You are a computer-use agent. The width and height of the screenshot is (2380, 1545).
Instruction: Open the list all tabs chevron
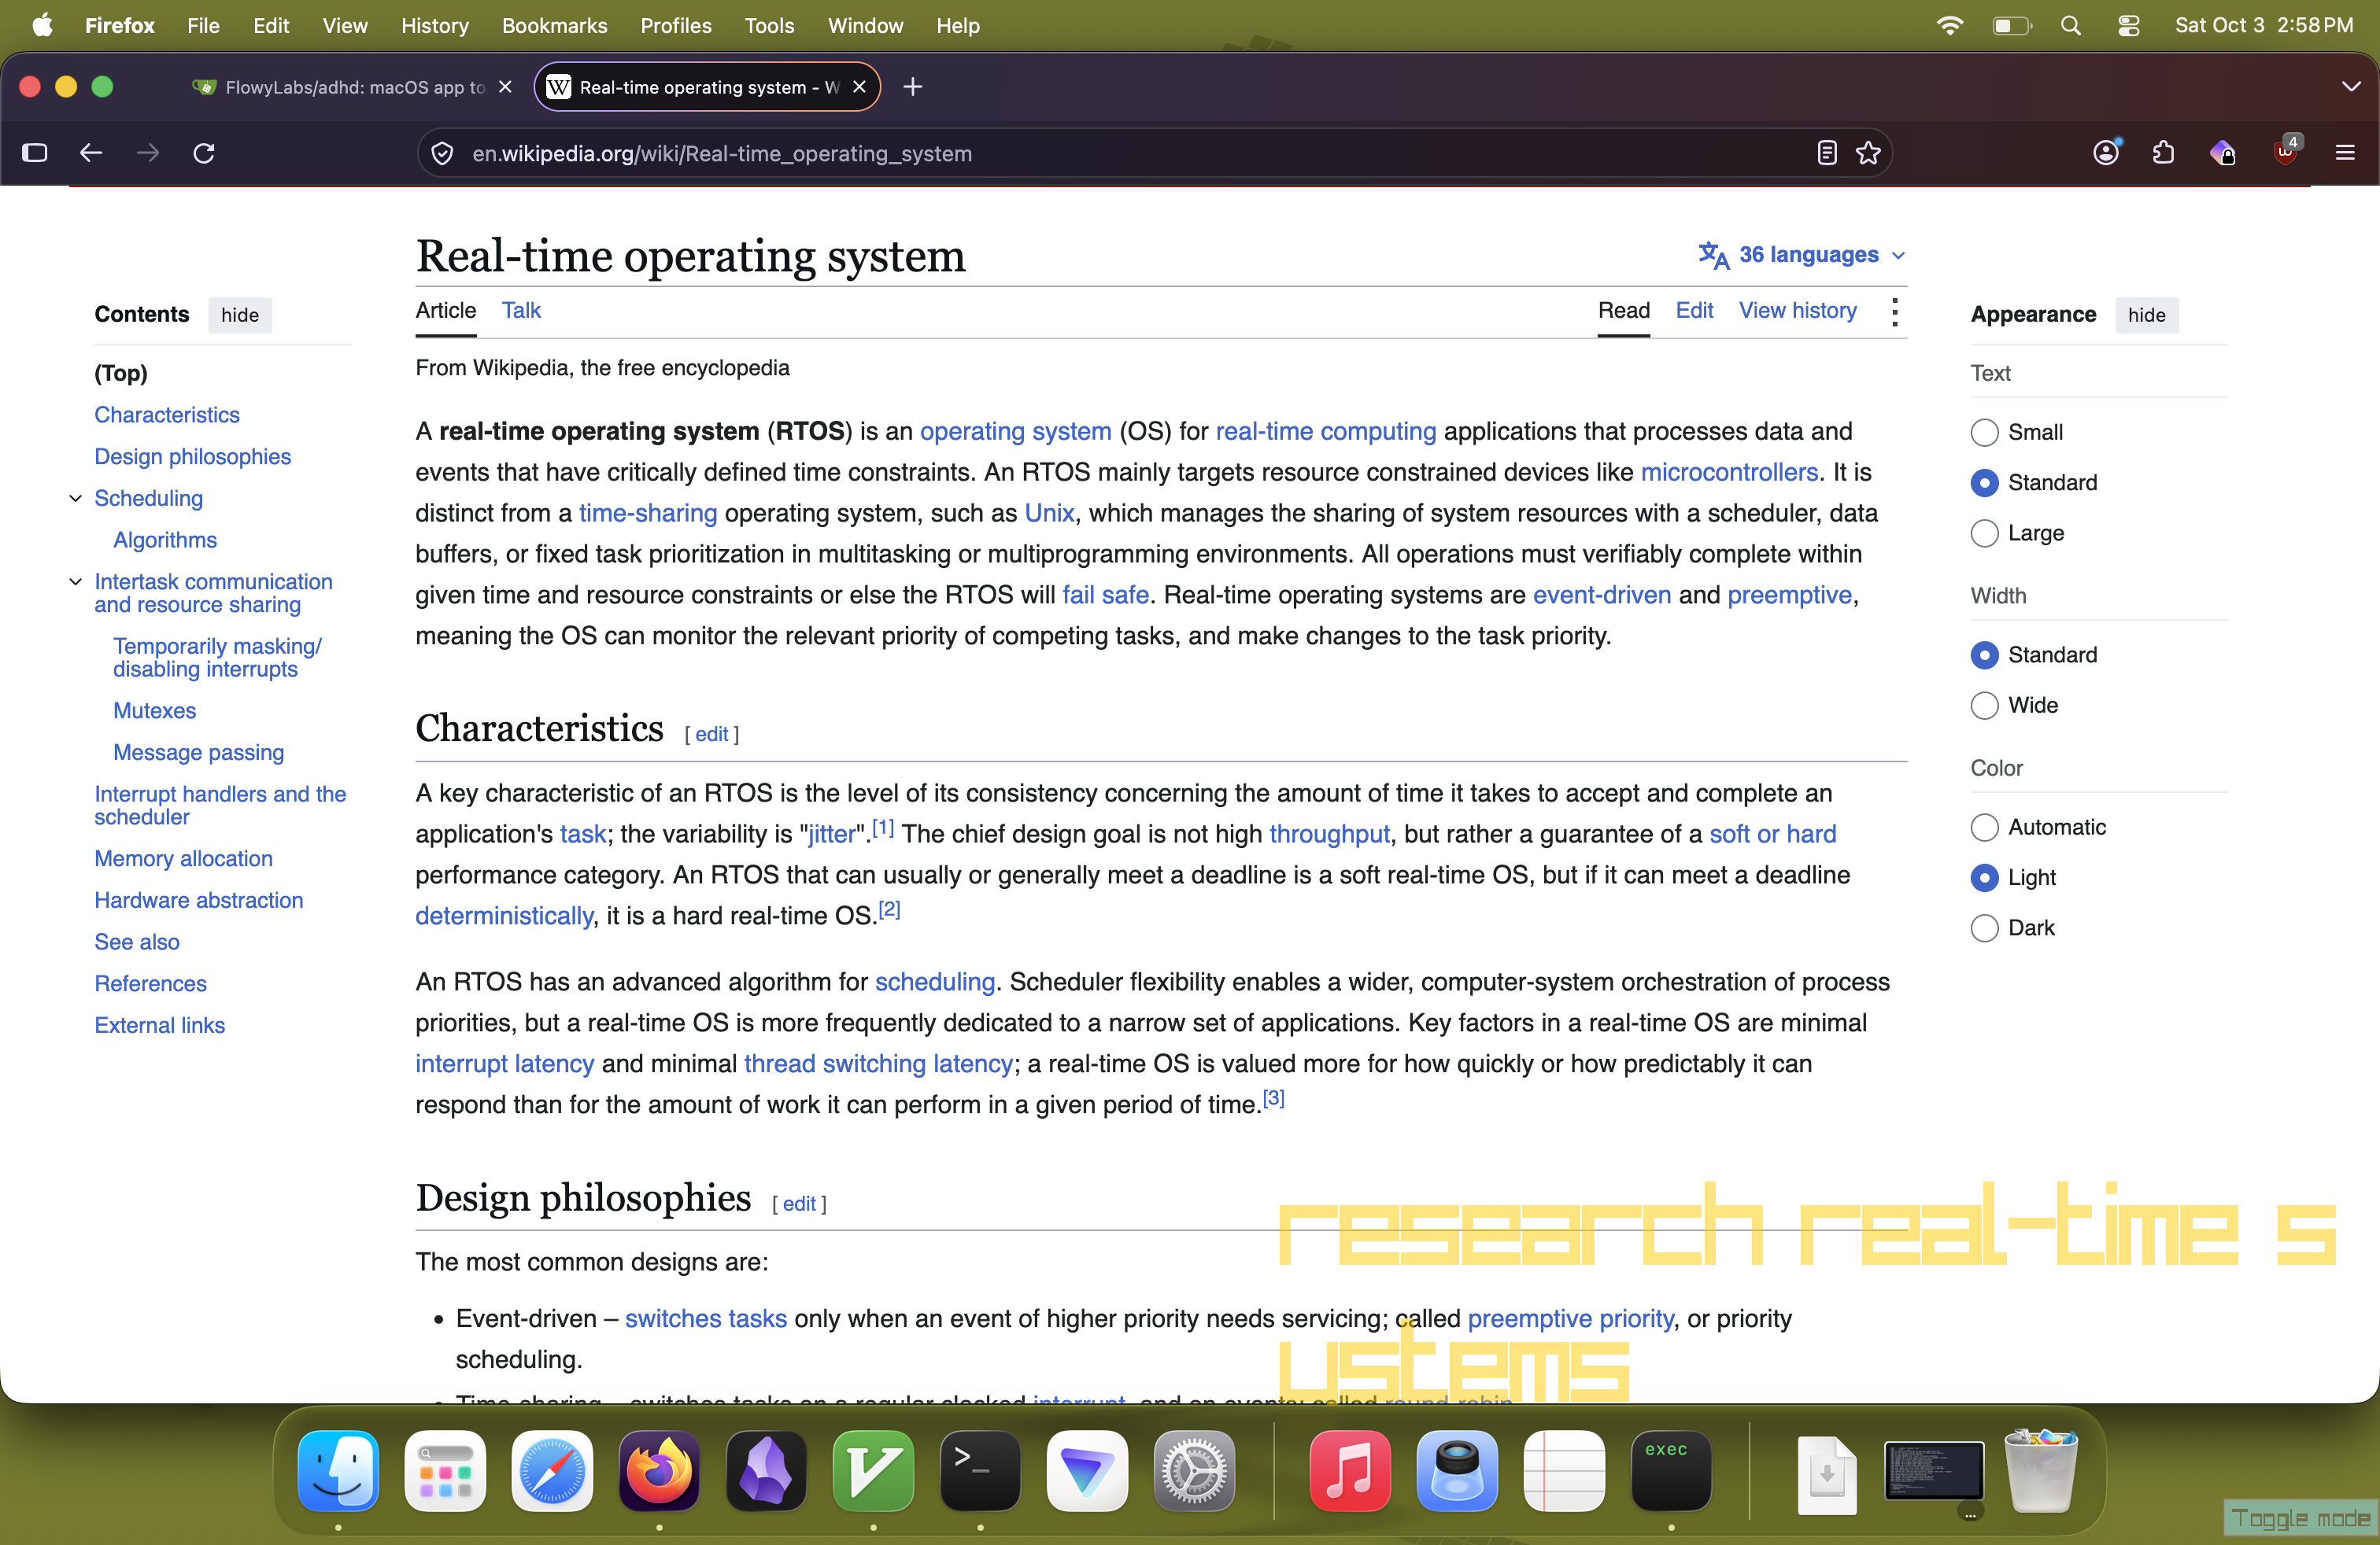pyautogui.click(x=2351, y=87)
